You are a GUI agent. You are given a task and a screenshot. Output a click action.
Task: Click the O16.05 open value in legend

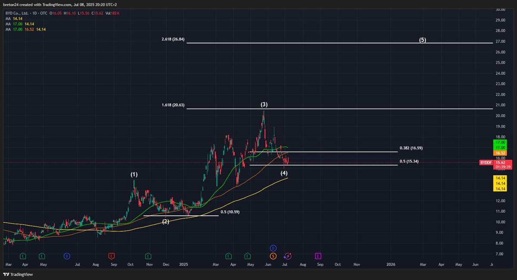pyautogui.click(x=56, y=14)
